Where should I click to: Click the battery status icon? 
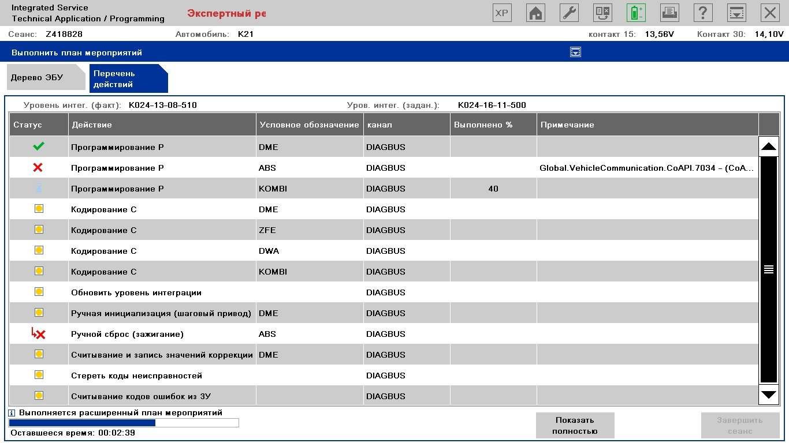[x=636, y=13]
